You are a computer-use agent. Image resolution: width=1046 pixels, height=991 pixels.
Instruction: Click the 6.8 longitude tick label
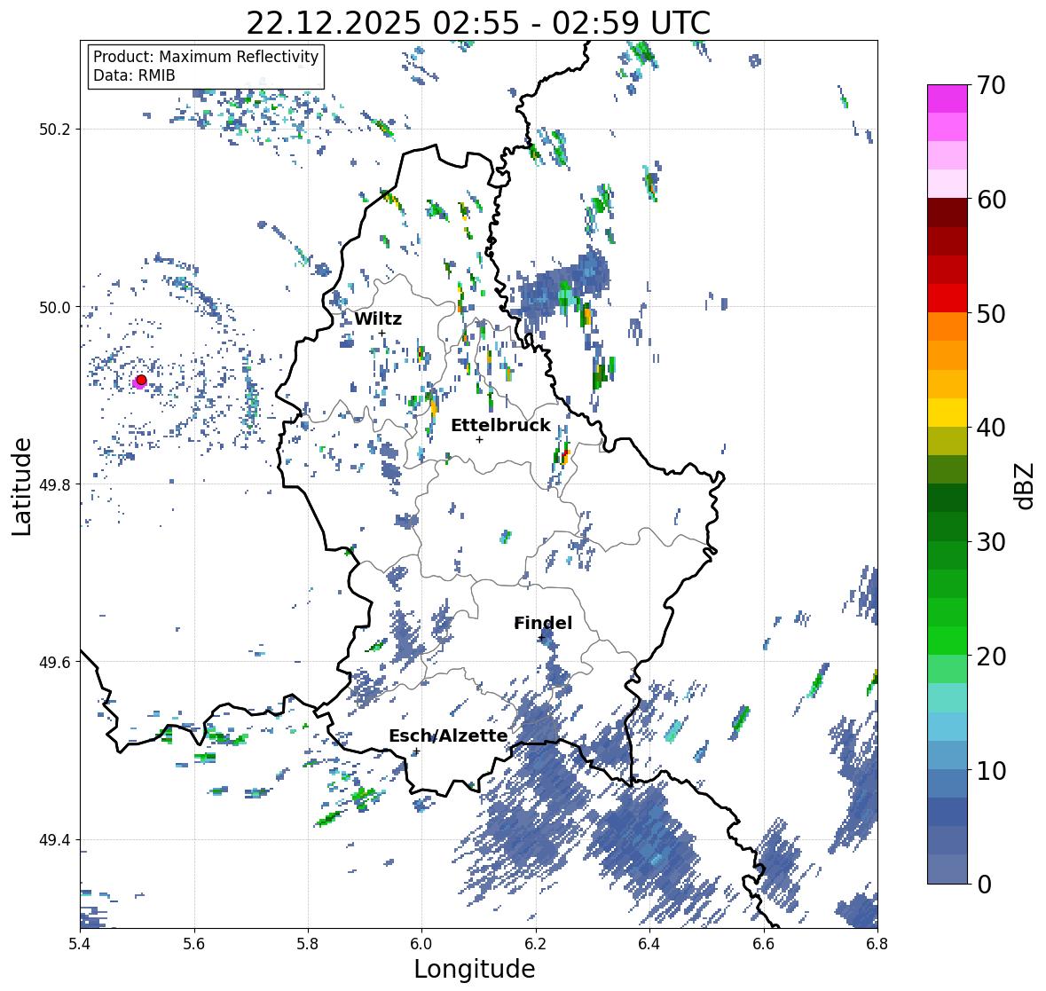coord(877,944)
